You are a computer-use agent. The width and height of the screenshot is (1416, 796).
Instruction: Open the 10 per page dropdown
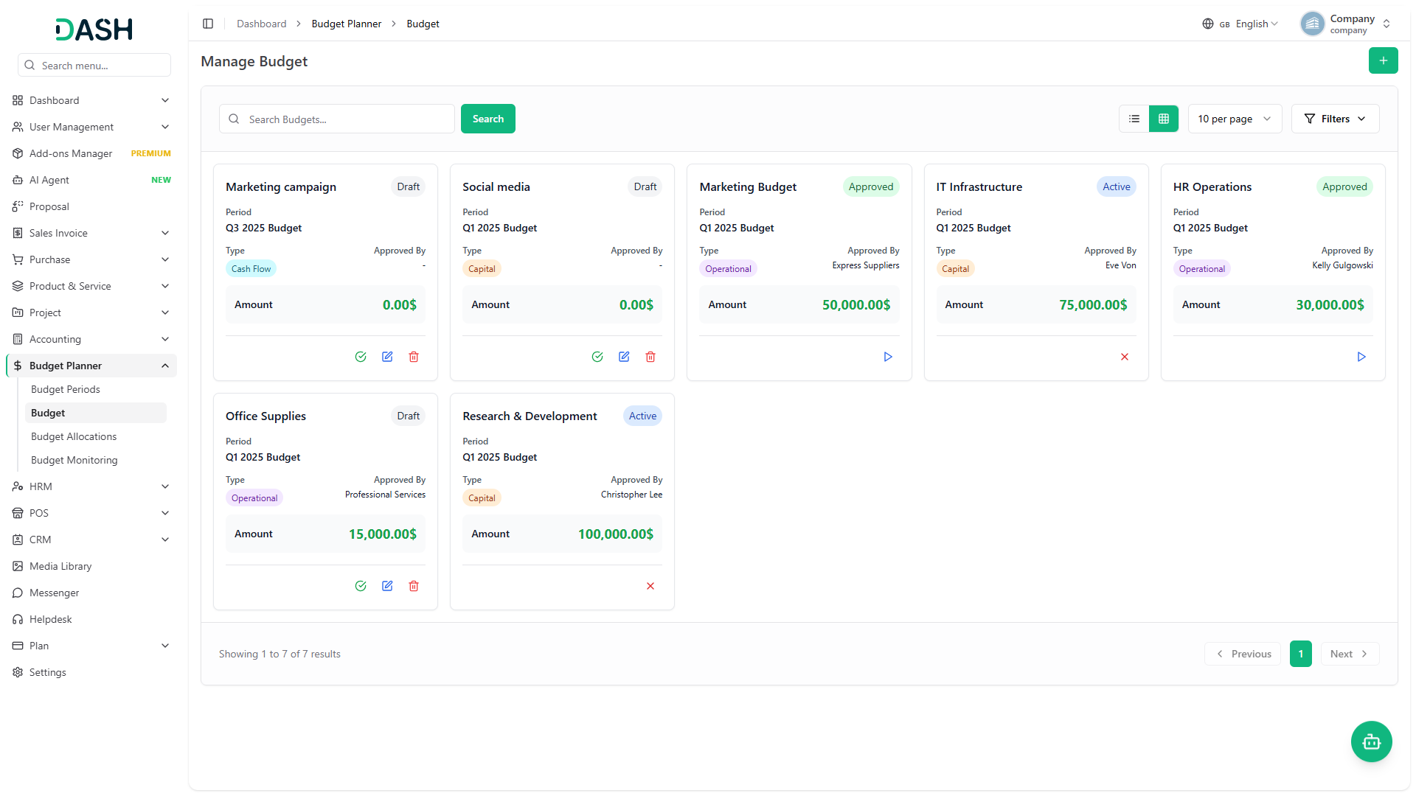pos(1235,119)
